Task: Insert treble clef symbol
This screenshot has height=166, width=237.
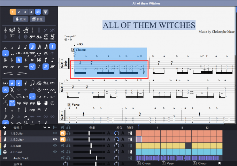Action: (5, 30)
